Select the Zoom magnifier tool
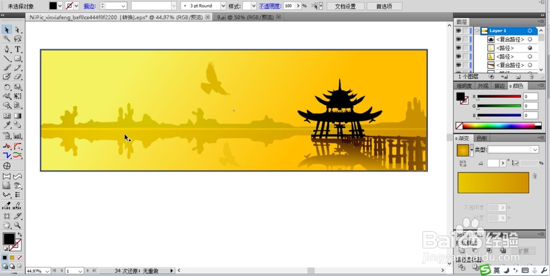Viewport: 550px width, 276px height. tap(18, 226)
